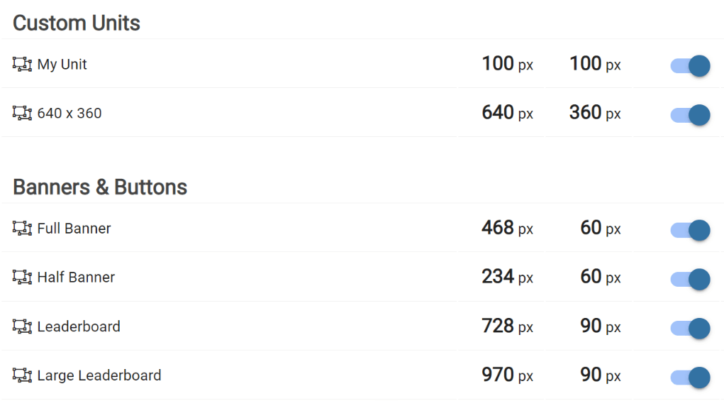Select the My Unit name label
Image resolution: width=724 pixels, height=401 pixels.
(x=62, y=65)
